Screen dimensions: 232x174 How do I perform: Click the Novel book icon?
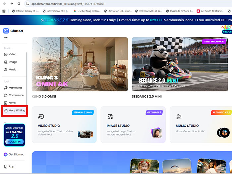click(6, 103)
